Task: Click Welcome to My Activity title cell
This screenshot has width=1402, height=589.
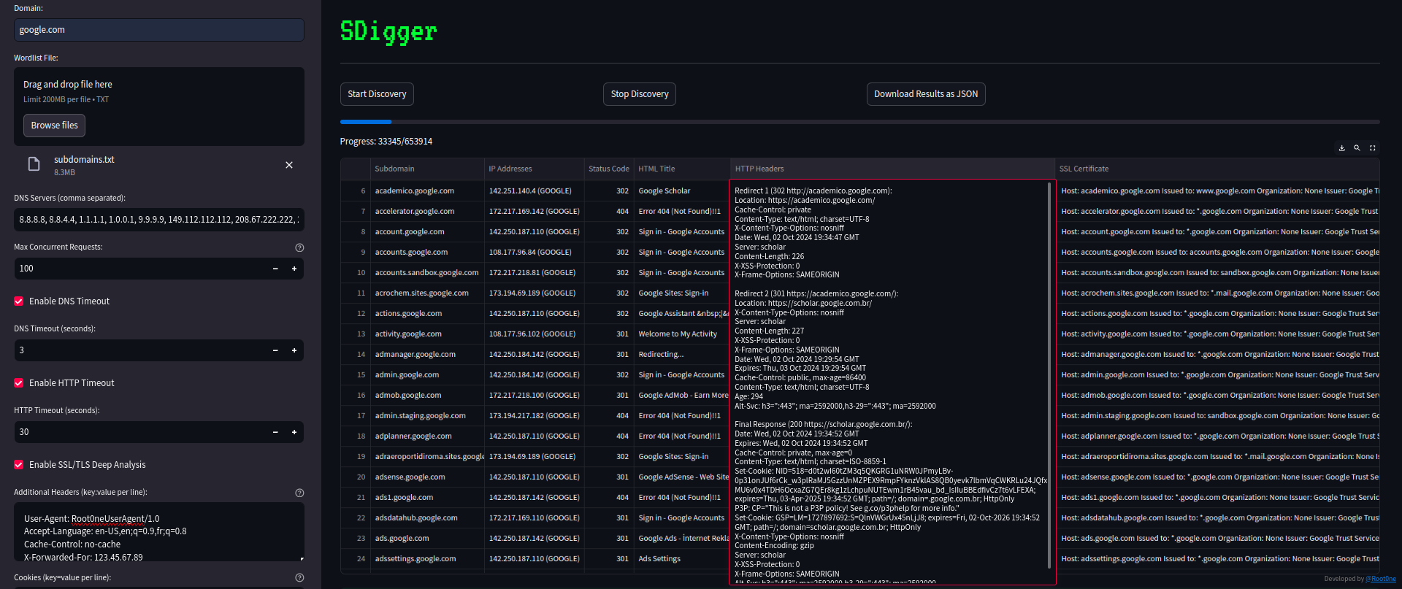Action: [x=681, y=334]
